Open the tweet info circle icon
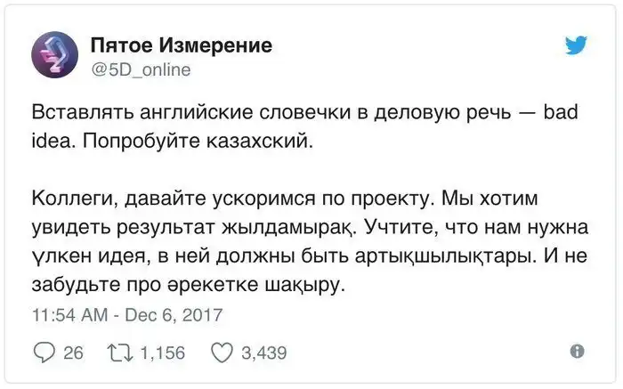 [x=576, y=351]
